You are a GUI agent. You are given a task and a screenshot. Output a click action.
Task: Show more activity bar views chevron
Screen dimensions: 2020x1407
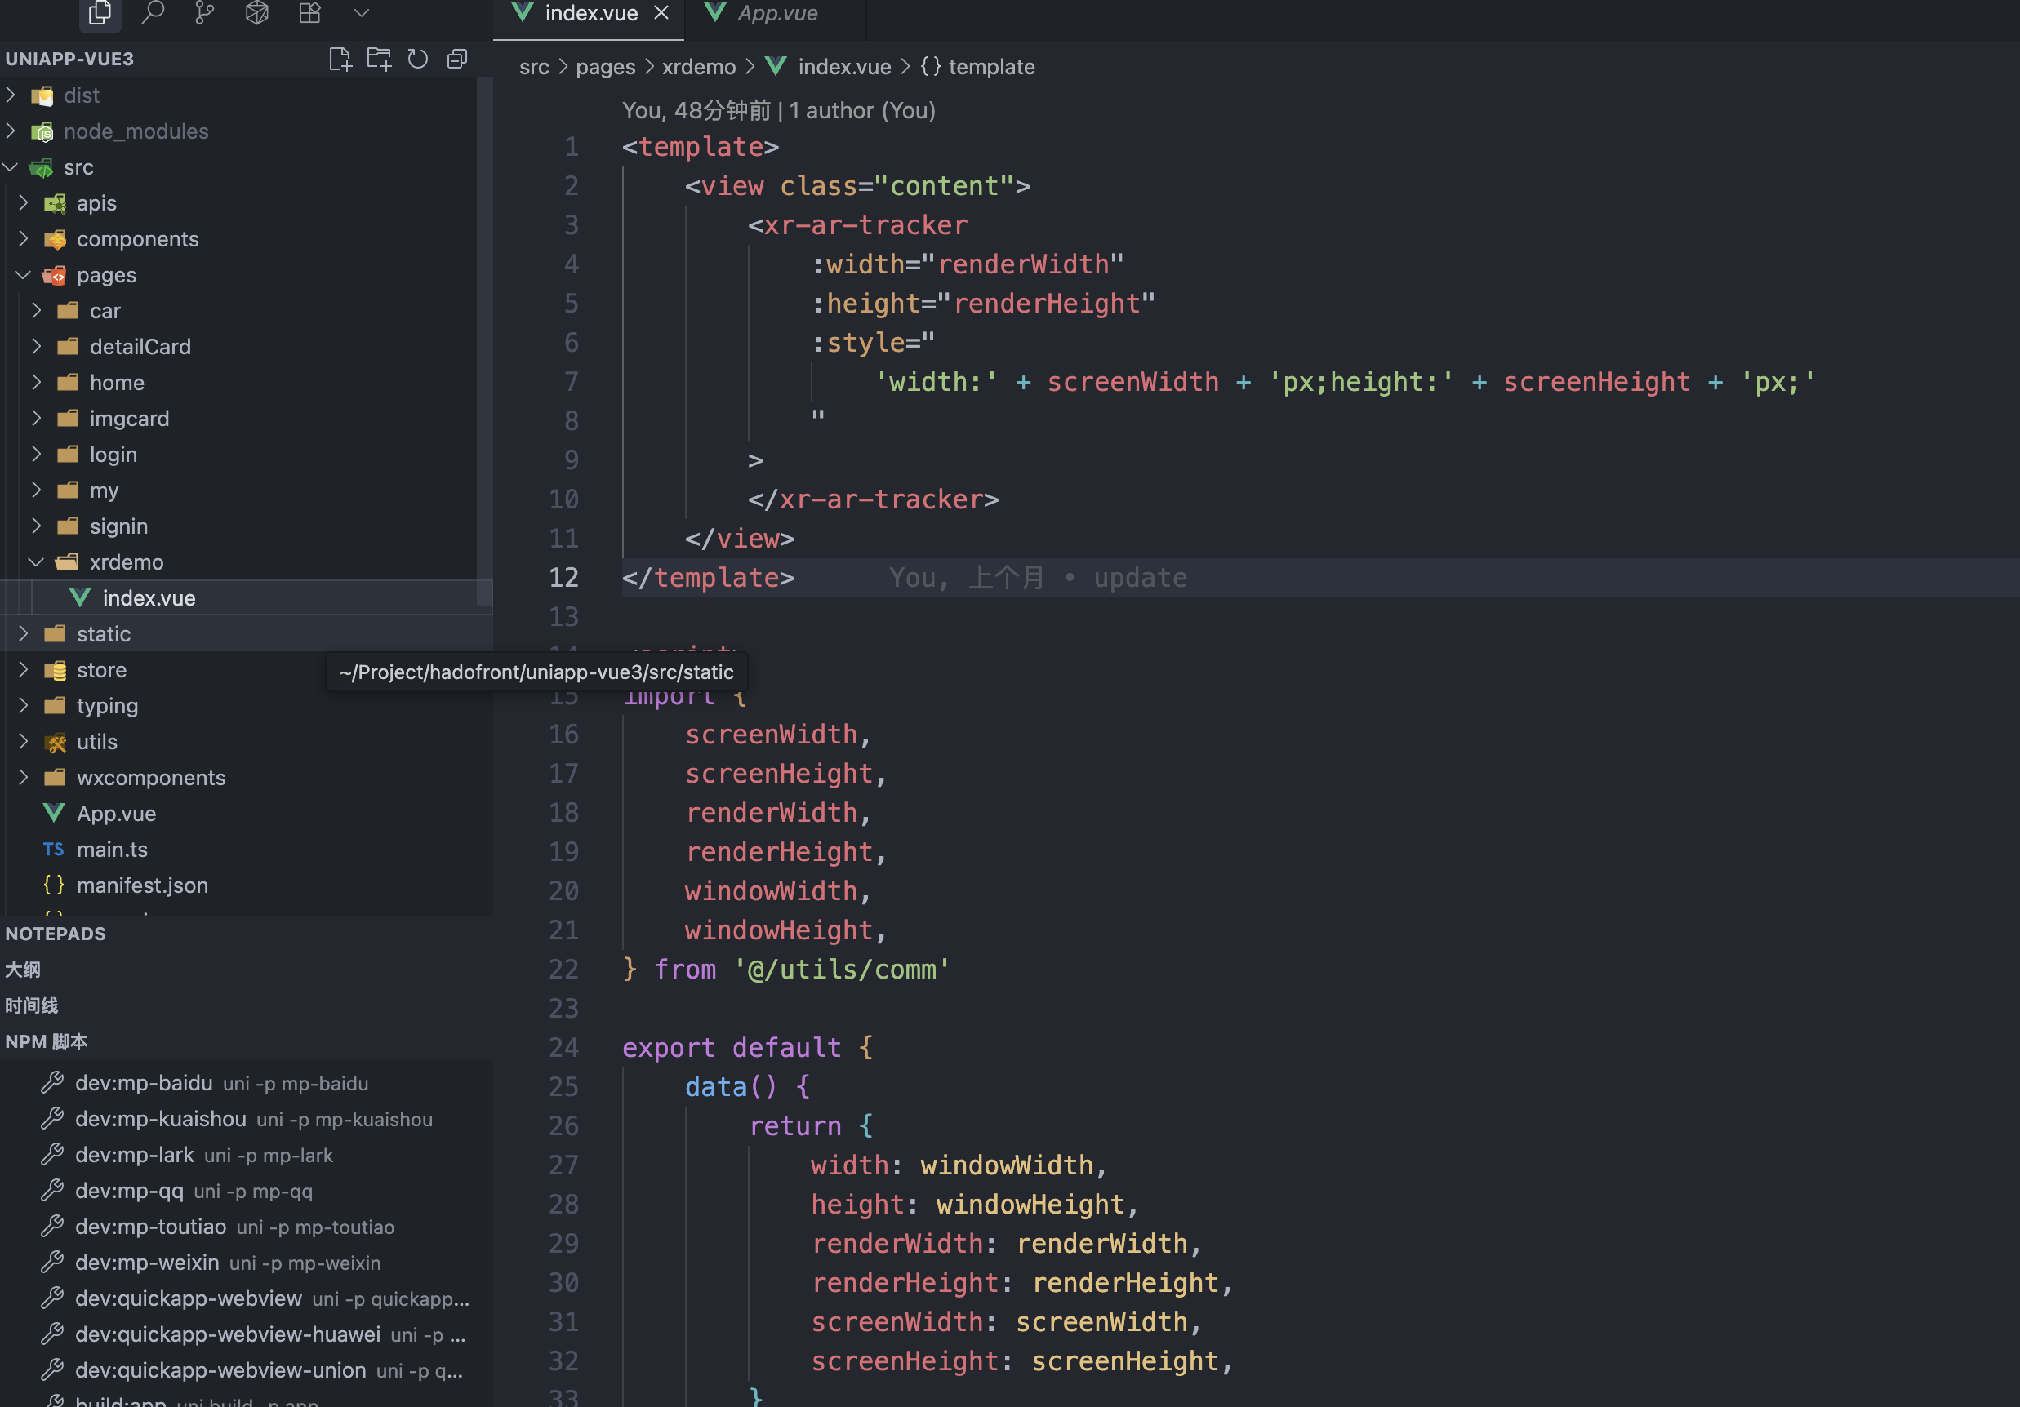click(x=362, y=12)
